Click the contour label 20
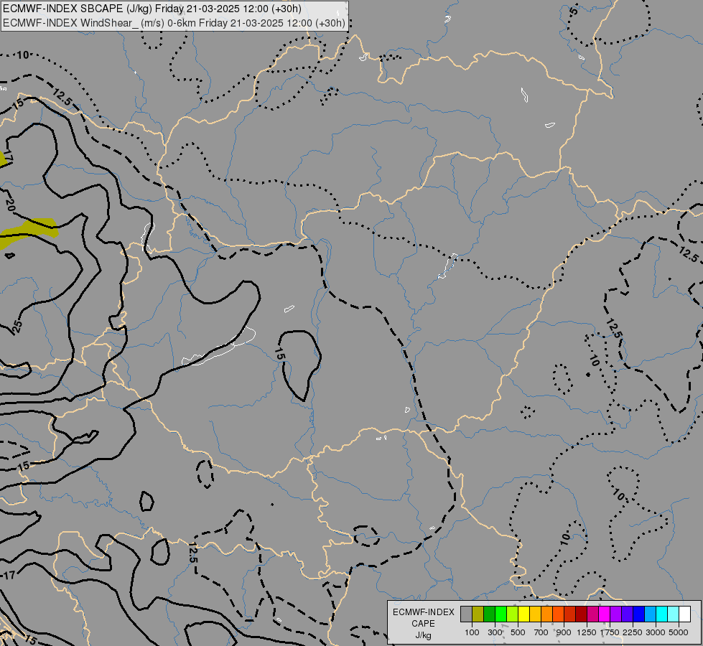The width and height of the screenshot is (703, 646). point(10,205)
